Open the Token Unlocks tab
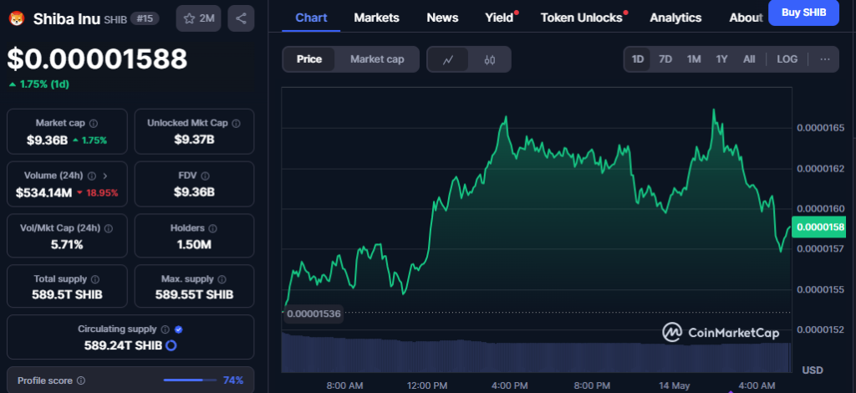856x393 pixels. (582, 18)
